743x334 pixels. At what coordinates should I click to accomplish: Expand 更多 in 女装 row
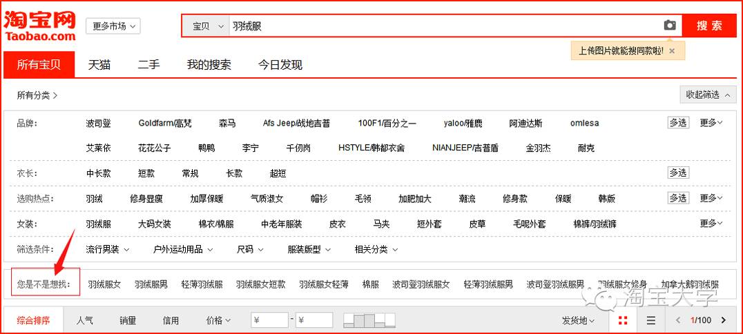[711, 223]
